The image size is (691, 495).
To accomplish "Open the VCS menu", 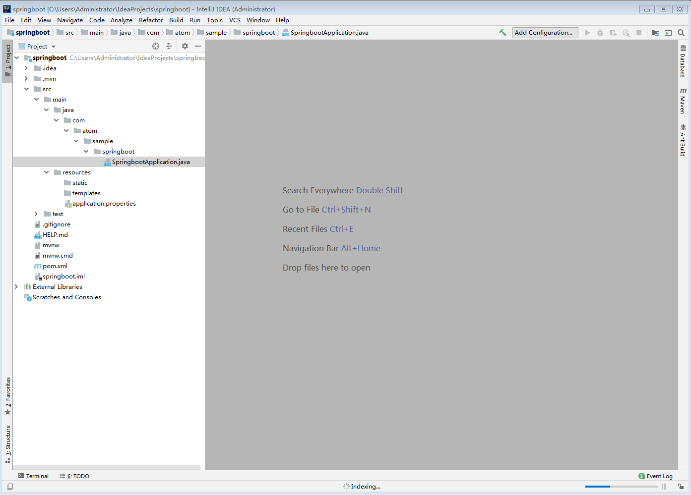I will pyautogui.click(x=235, y=20).
